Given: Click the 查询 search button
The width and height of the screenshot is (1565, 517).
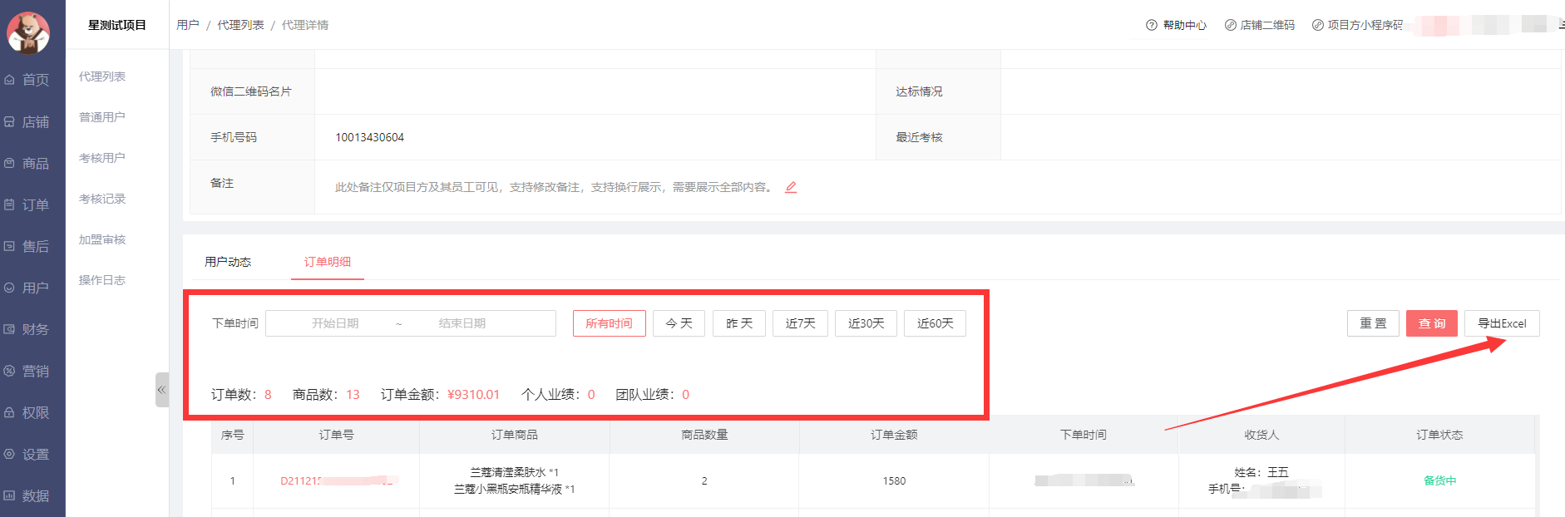Looking at the screenshot, I should pos(1431,323).
